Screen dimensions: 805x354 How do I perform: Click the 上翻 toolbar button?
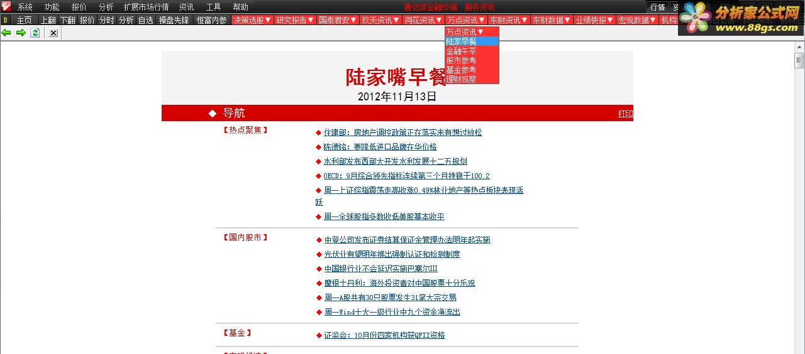pos(48,20)
